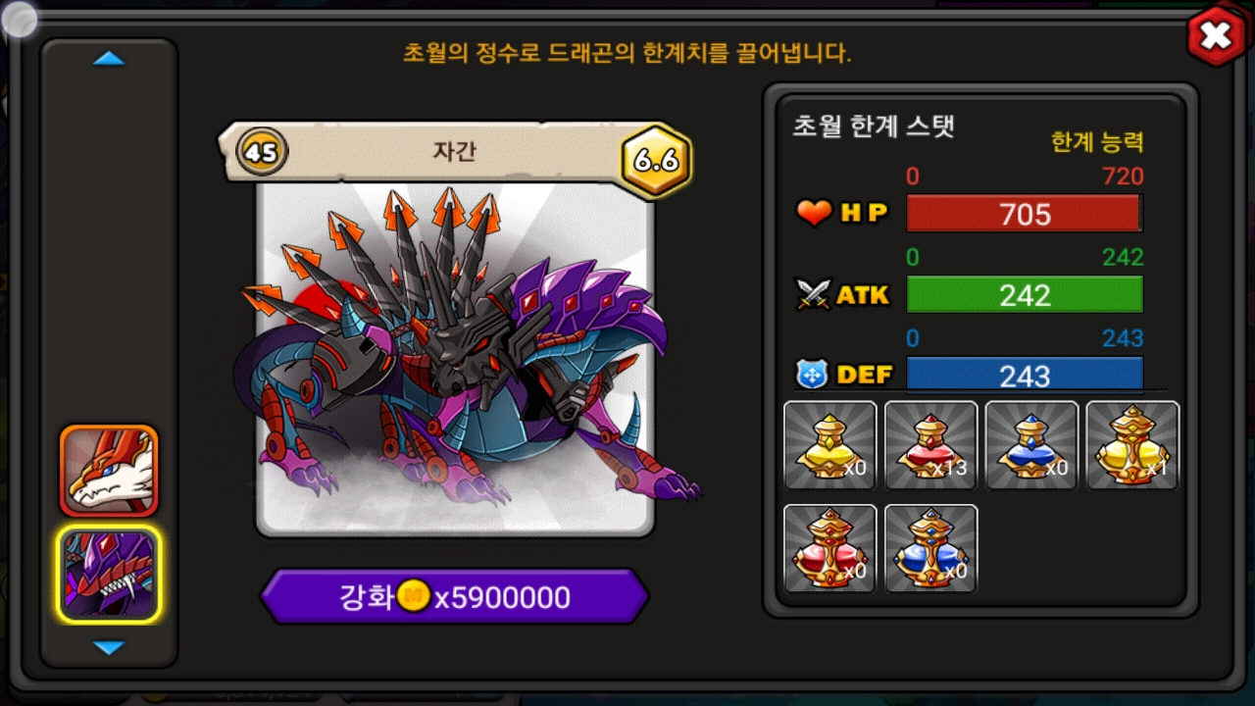The width and height of the screenshot is (1255, 706).
Task: Select the large blue essence potion x0
Action: (930, 549)
